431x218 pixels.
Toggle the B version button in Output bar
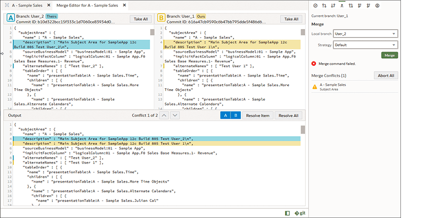[236, 115]
